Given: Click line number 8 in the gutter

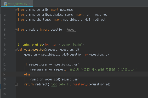Looking at the screenshot, I should (x=5, y=45).
